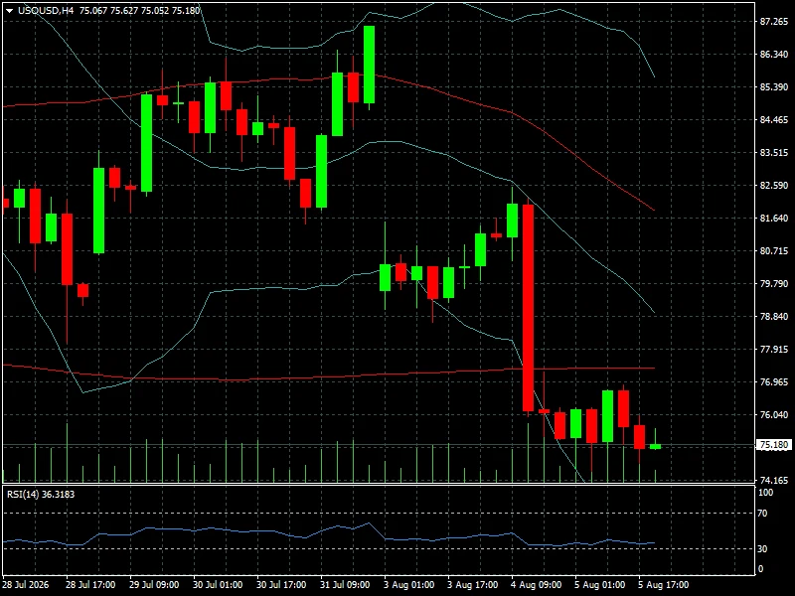Image resolution: width=795 pixels, height=596 pixels.
Task: Select the blue RSI line
Action: (329, 534)
